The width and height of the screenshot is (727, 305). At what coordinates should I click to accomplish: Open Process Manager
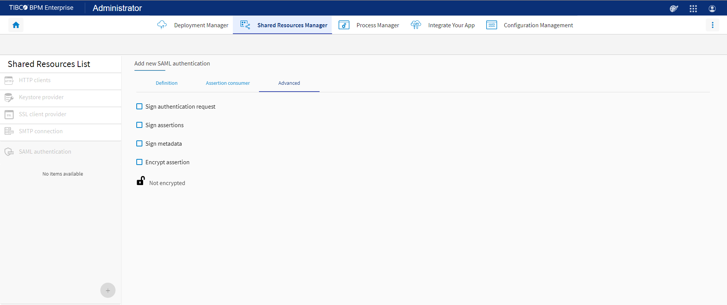[369, 25]
